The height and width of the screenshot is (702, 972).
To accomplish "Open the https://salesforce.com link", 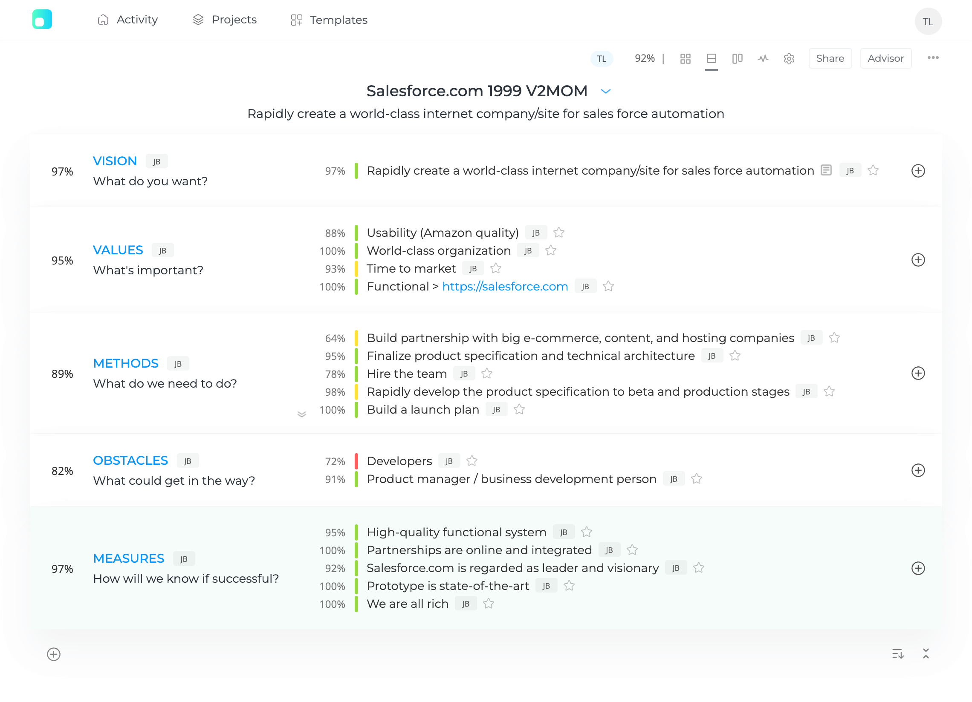I will point(505,287).
